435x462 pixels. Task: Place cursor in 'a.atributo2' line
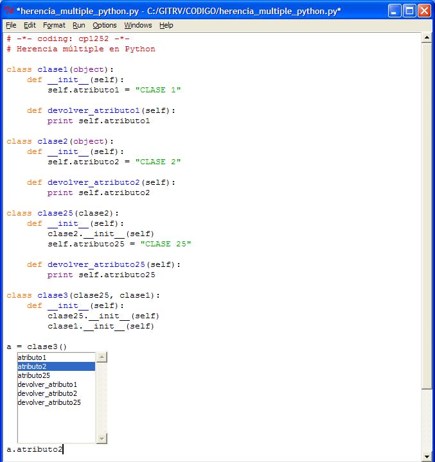(x=35, y=449)
